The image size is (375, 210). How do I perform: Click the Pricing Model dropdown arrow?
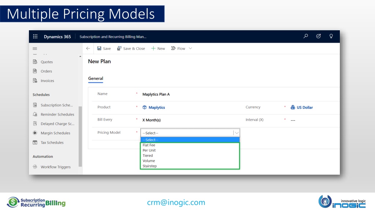[237, 133]
